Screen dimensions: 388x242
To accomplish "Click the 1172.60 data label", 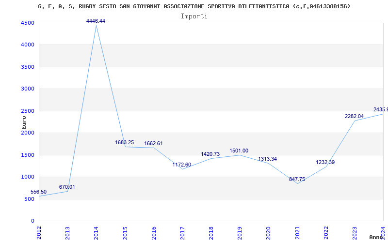I will pos(181,165).
